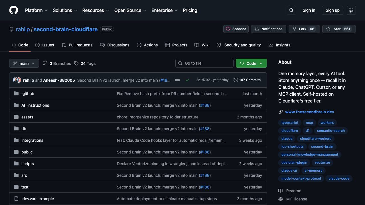
Task: Click the typescript topic tag
Action: [x=290, y=123]
